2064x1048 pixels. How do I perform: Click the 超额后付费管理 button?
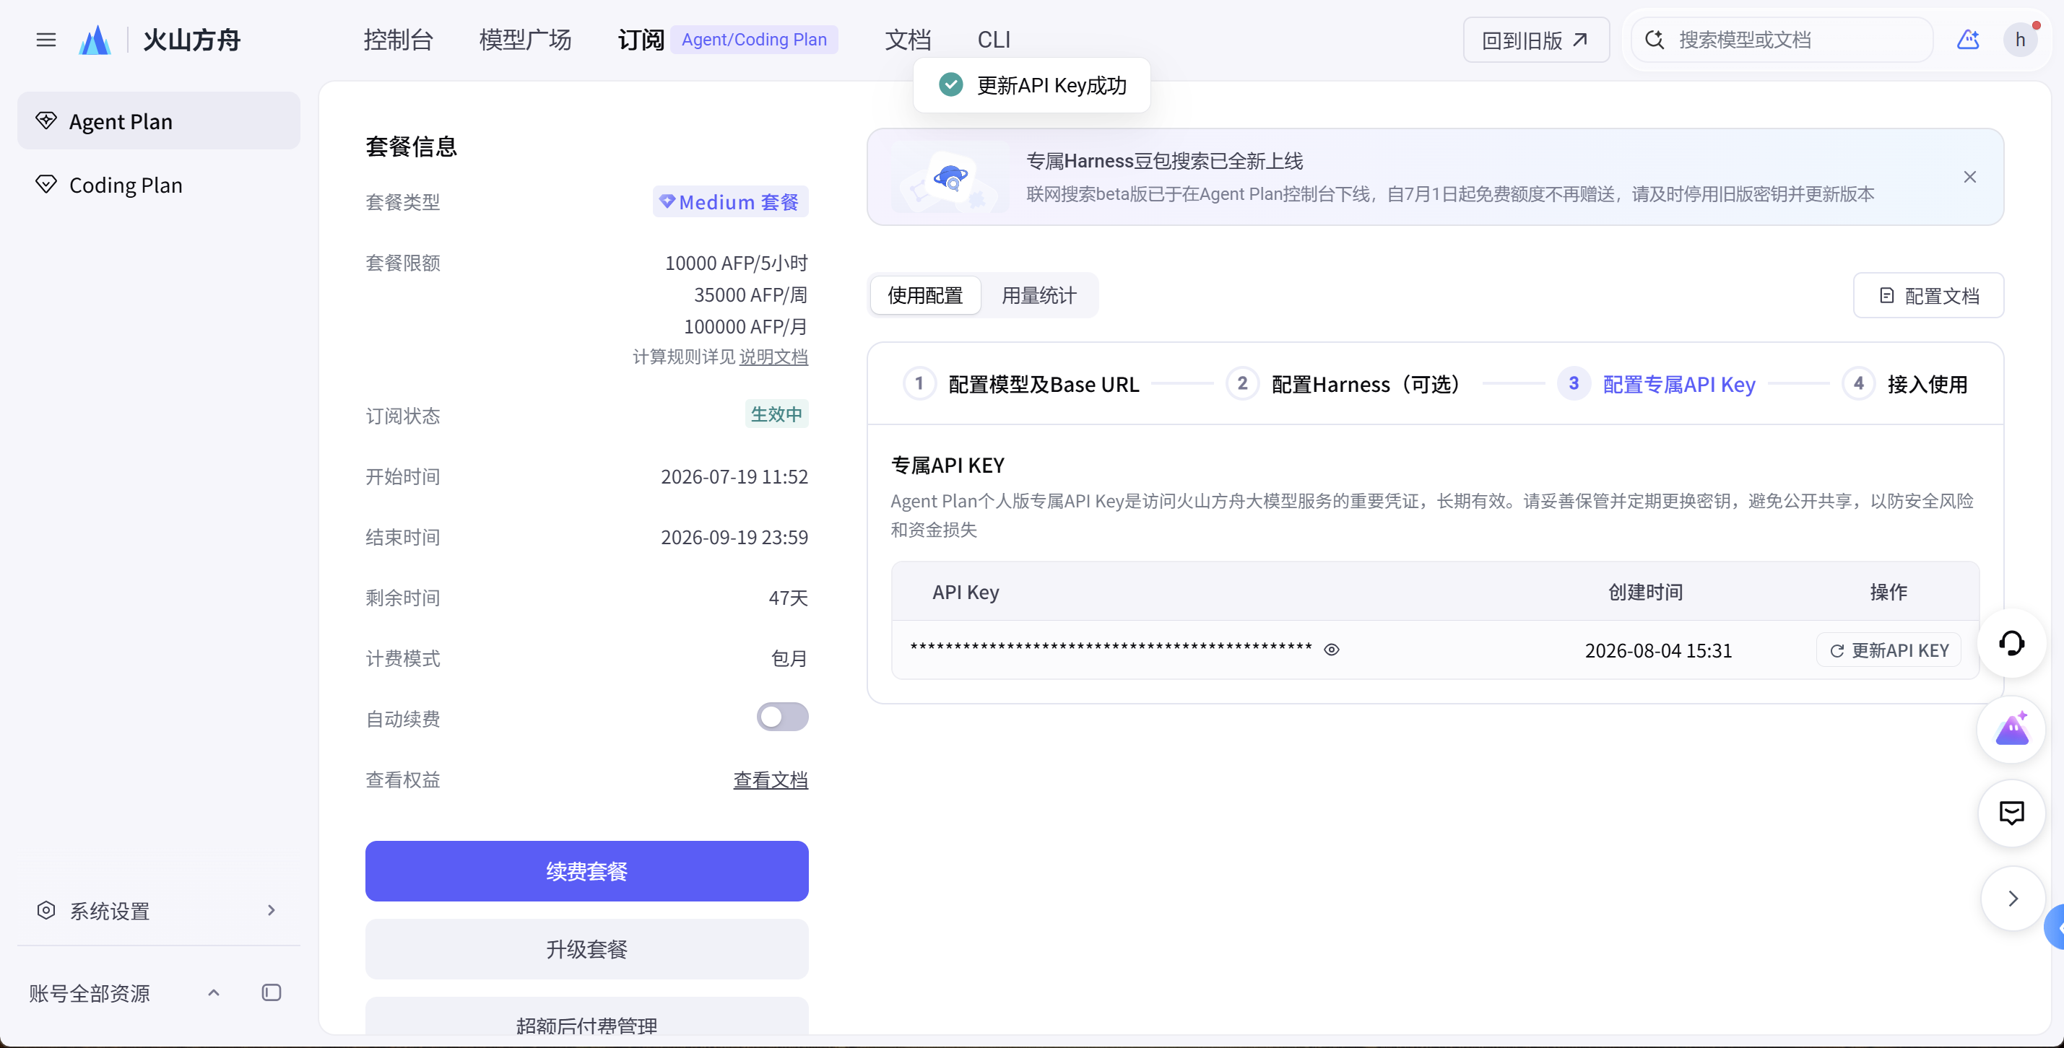click(x=586, y=1017)
